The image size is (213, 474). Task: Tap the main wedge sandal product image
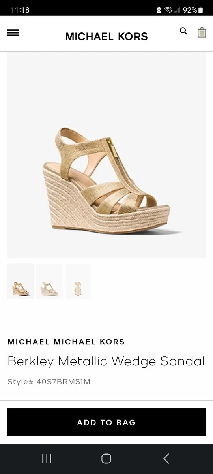(x=106, y=154)
